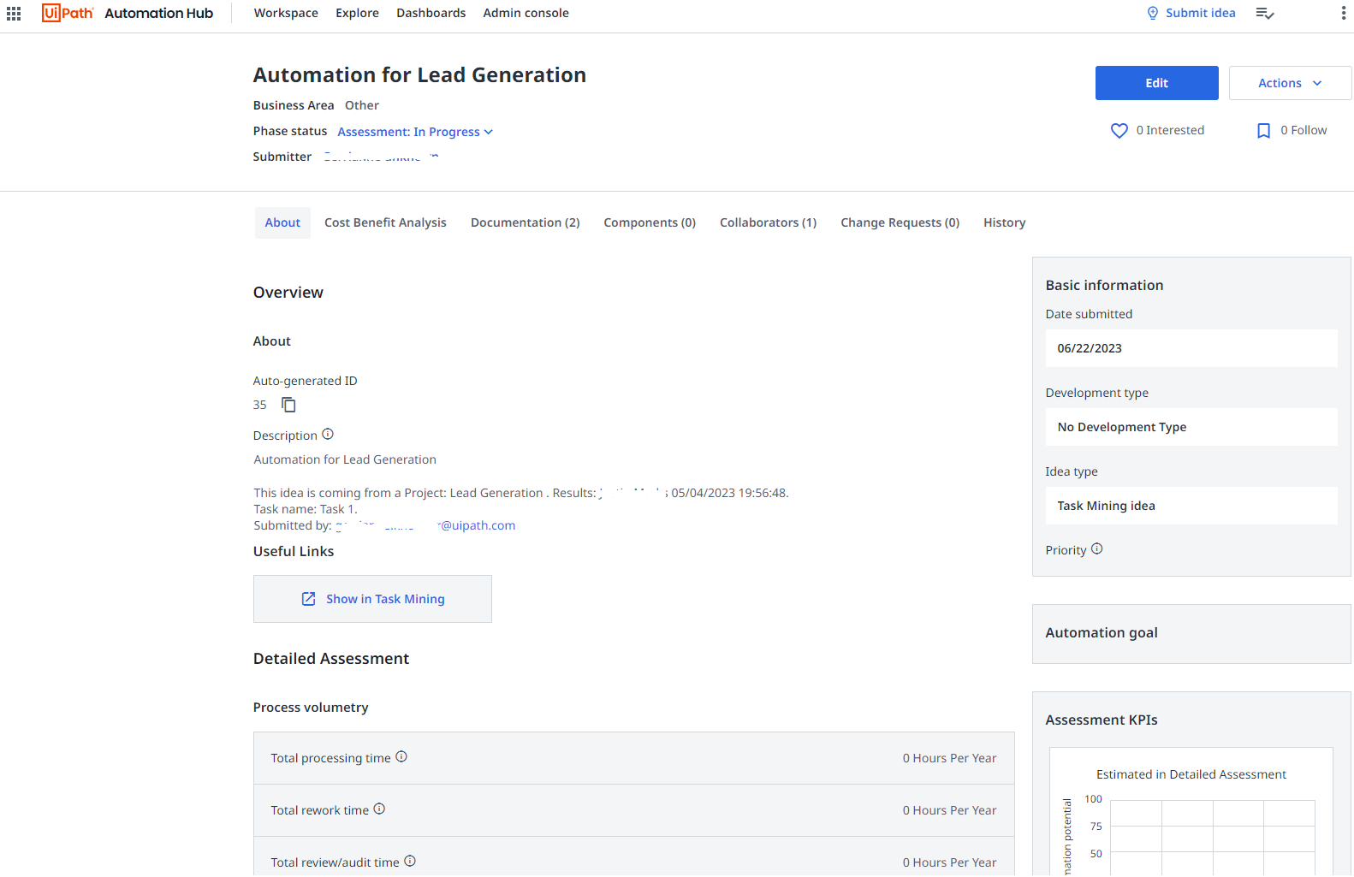This screenshot has height=877, width=1354.
Task: Open Show in Task Mining link
Action: coord(373,599)
